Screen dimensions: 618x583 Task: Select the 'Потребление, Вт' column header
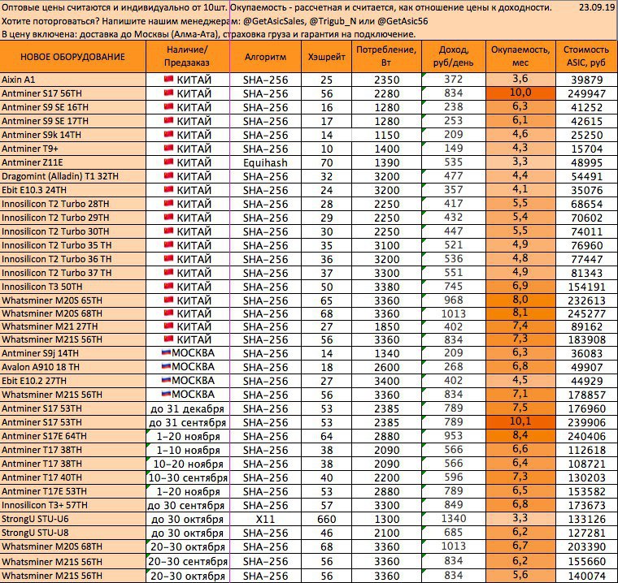click(386, 57)
